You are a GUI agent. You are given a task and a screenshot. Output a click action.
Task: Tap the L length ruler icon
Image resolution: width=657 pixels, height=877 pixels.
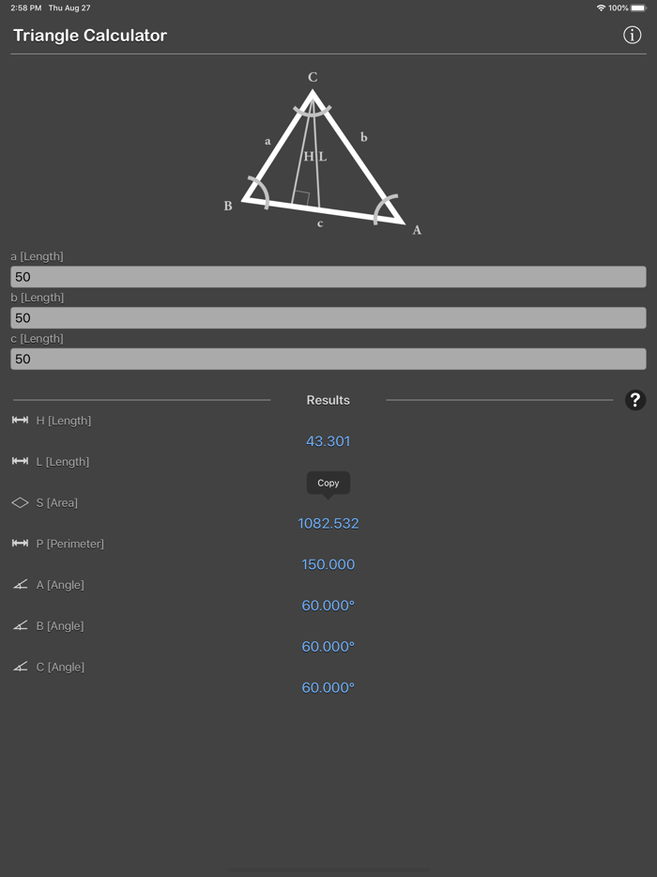(x=20, y=461)
